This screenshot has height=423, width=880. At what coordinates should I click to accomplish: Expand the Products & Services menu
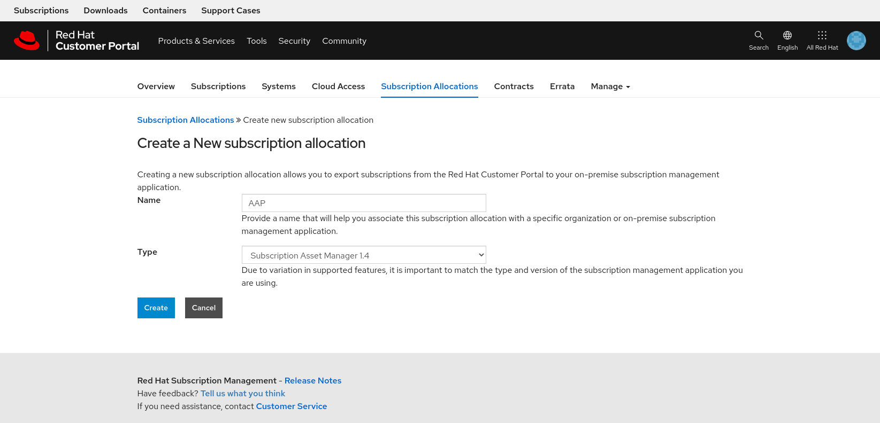(x=196, y=41)
